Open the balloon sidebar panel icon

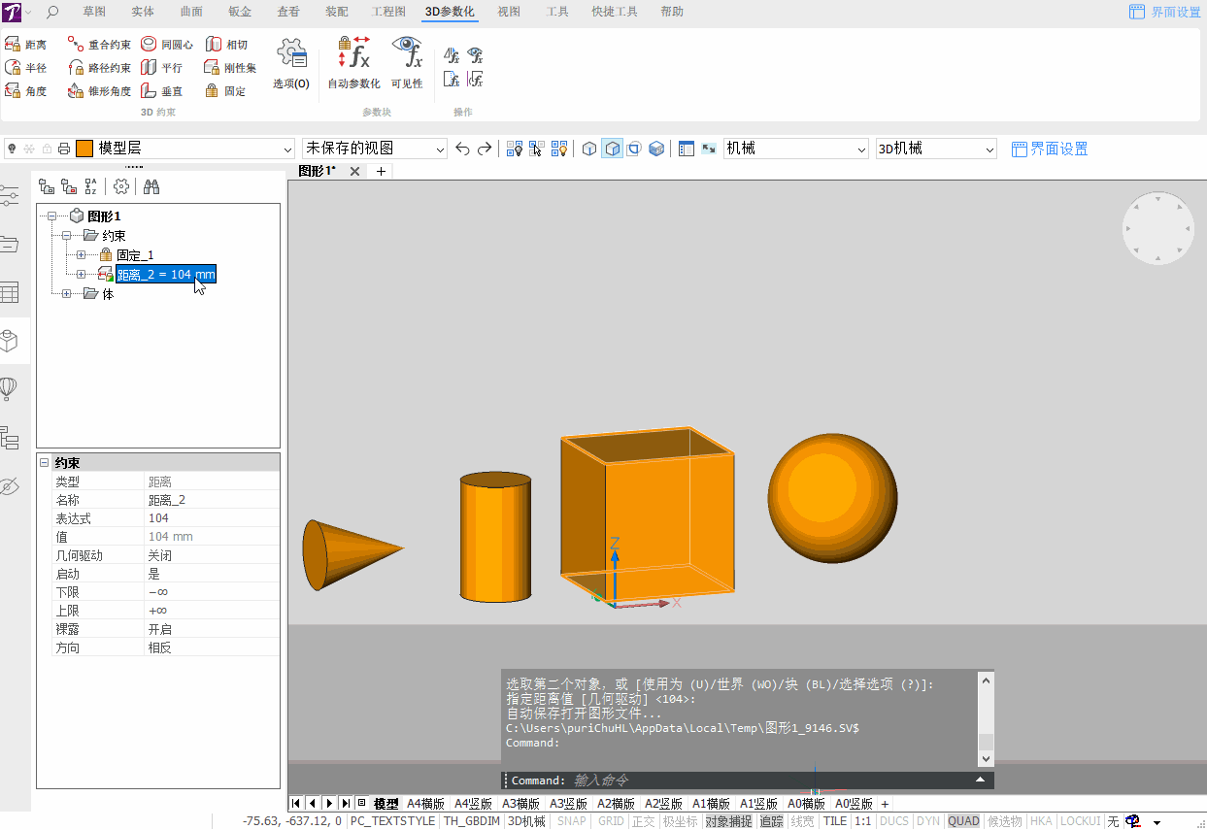click(9, 389)
